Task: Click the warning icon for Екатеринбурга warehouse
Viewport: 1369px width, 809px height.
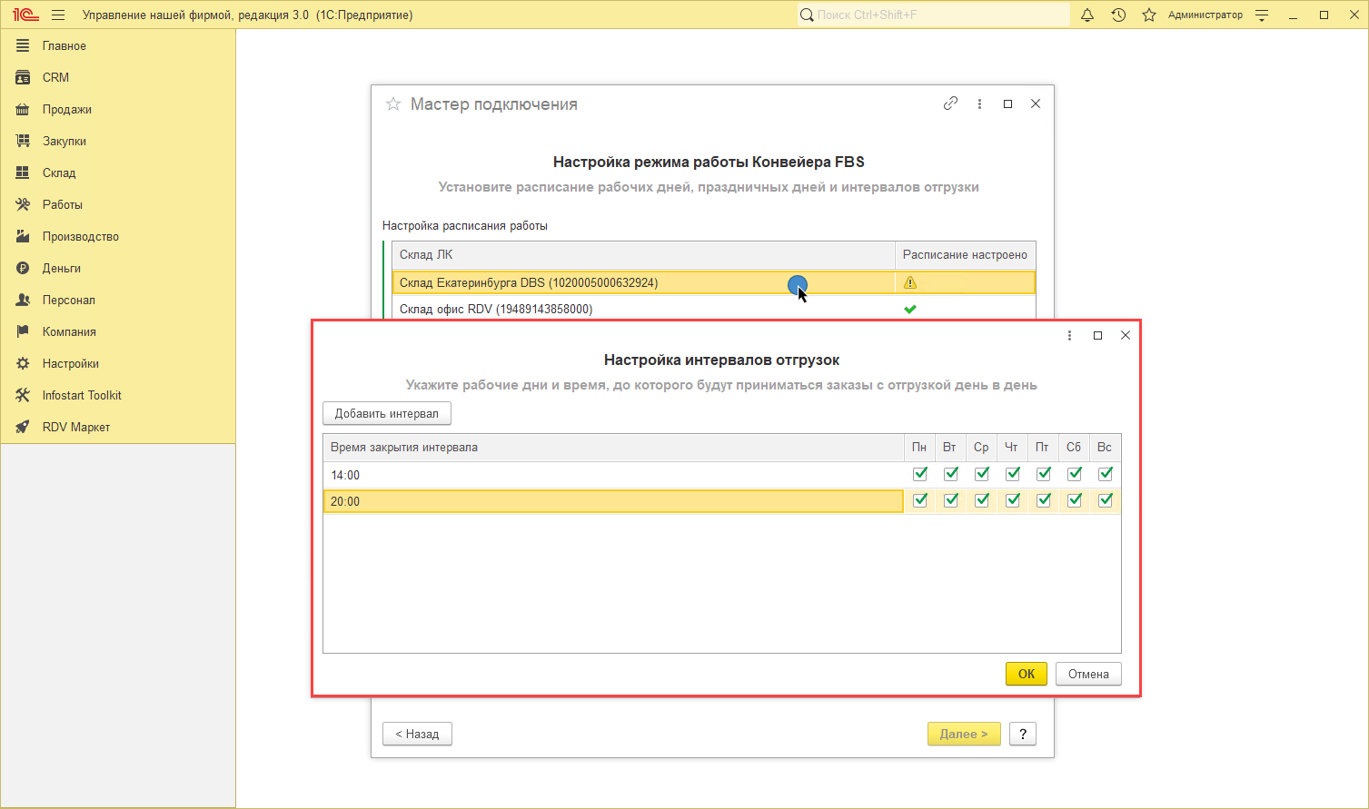Action: click(x=910, y=283)
